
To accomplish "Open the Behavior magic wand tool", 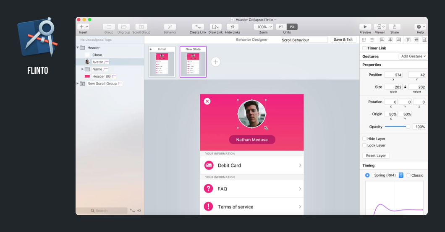I will [170, 27].
